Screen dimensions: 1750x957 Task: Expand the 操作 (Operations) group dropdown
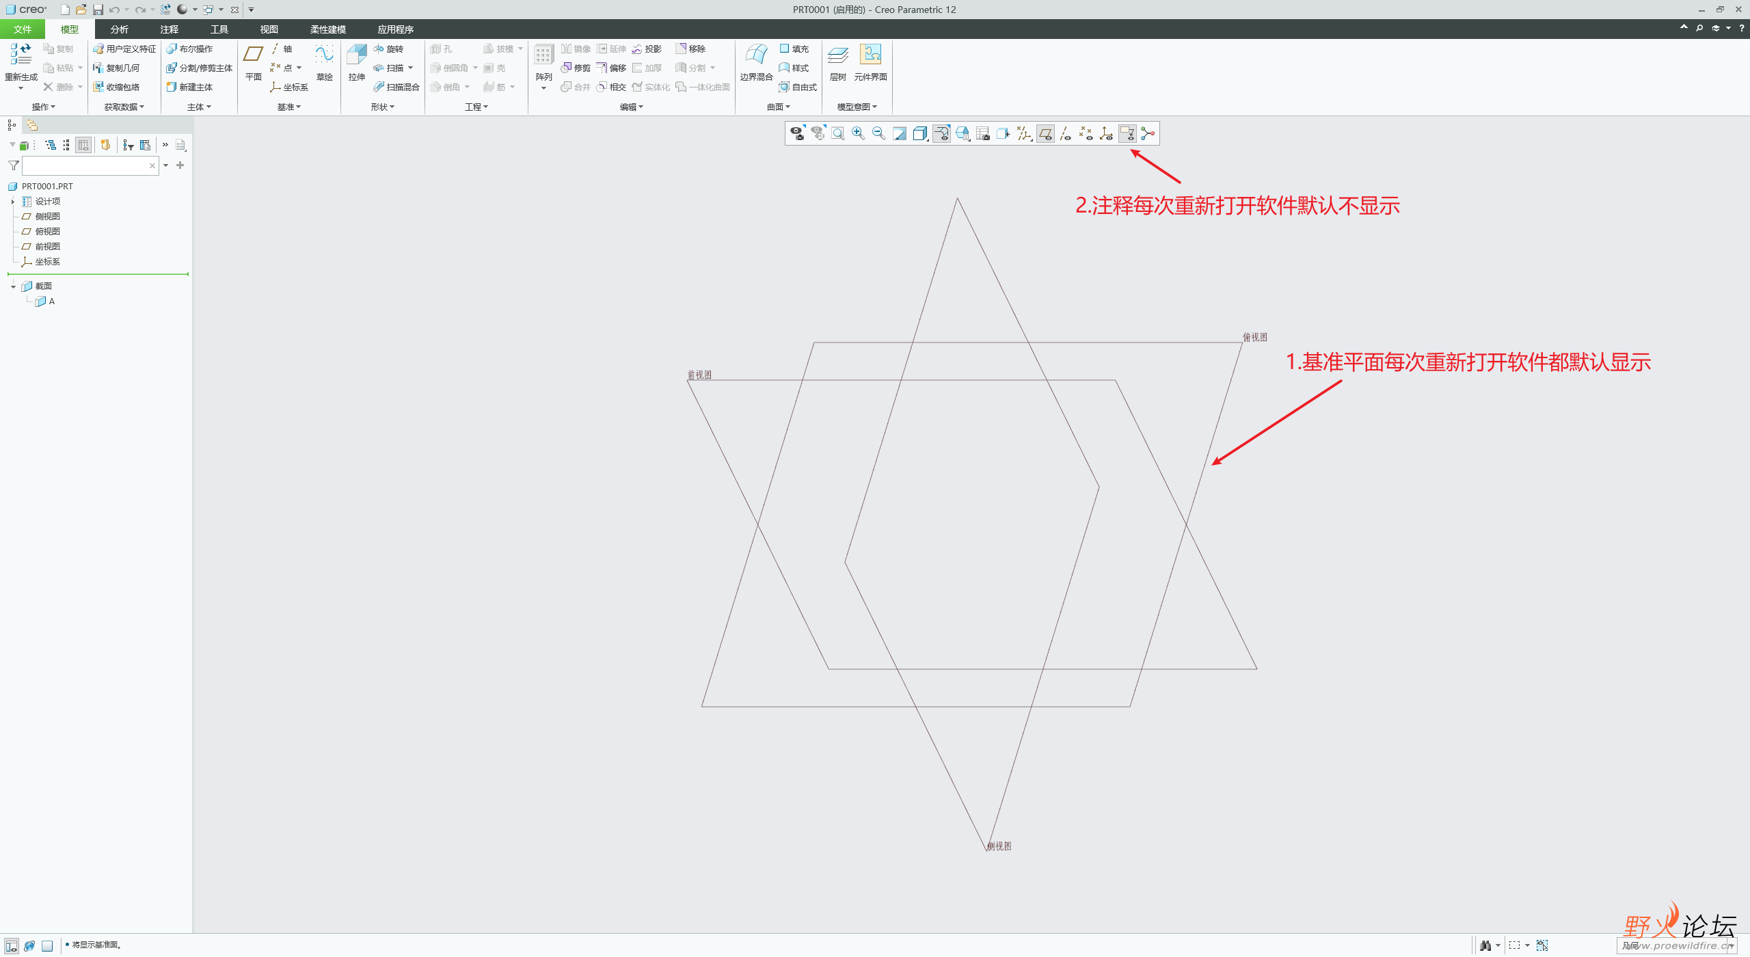coord(44,107)
